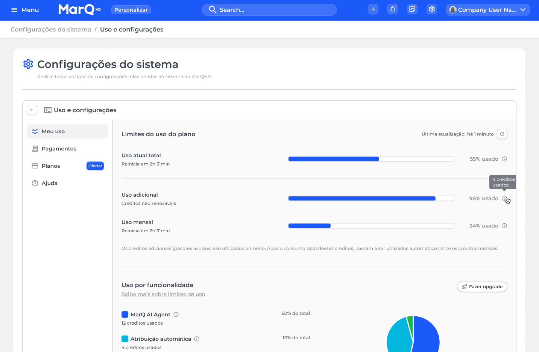539x352 pixels.
Task: Click the Personalizar button
Action: point(131,10)
